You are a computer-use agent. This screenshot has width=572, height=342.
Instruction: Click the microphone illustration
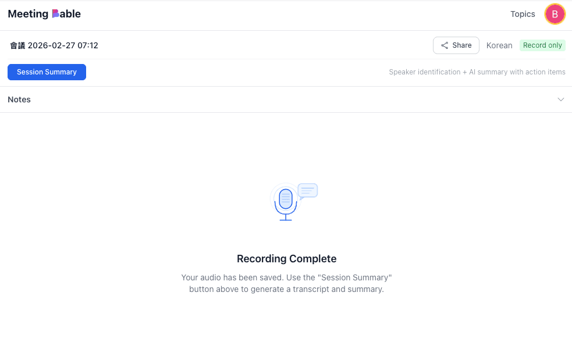285,199
